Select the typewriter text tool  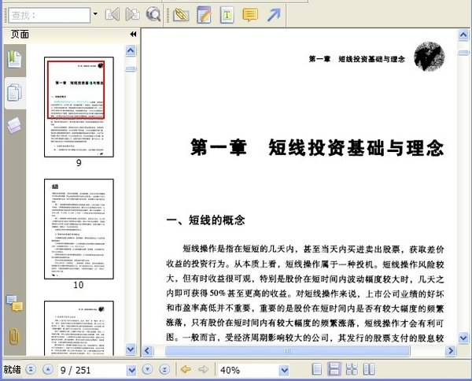click(227, 15)
